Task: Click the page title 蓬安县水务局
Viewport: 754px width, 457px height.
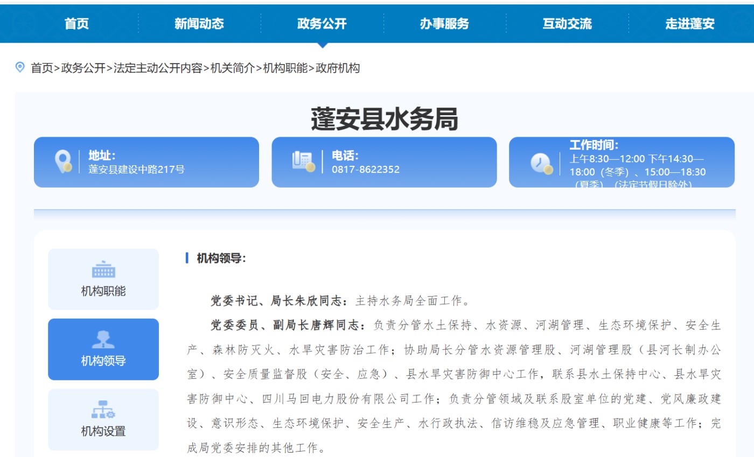Action: click(x=385, y=119)
